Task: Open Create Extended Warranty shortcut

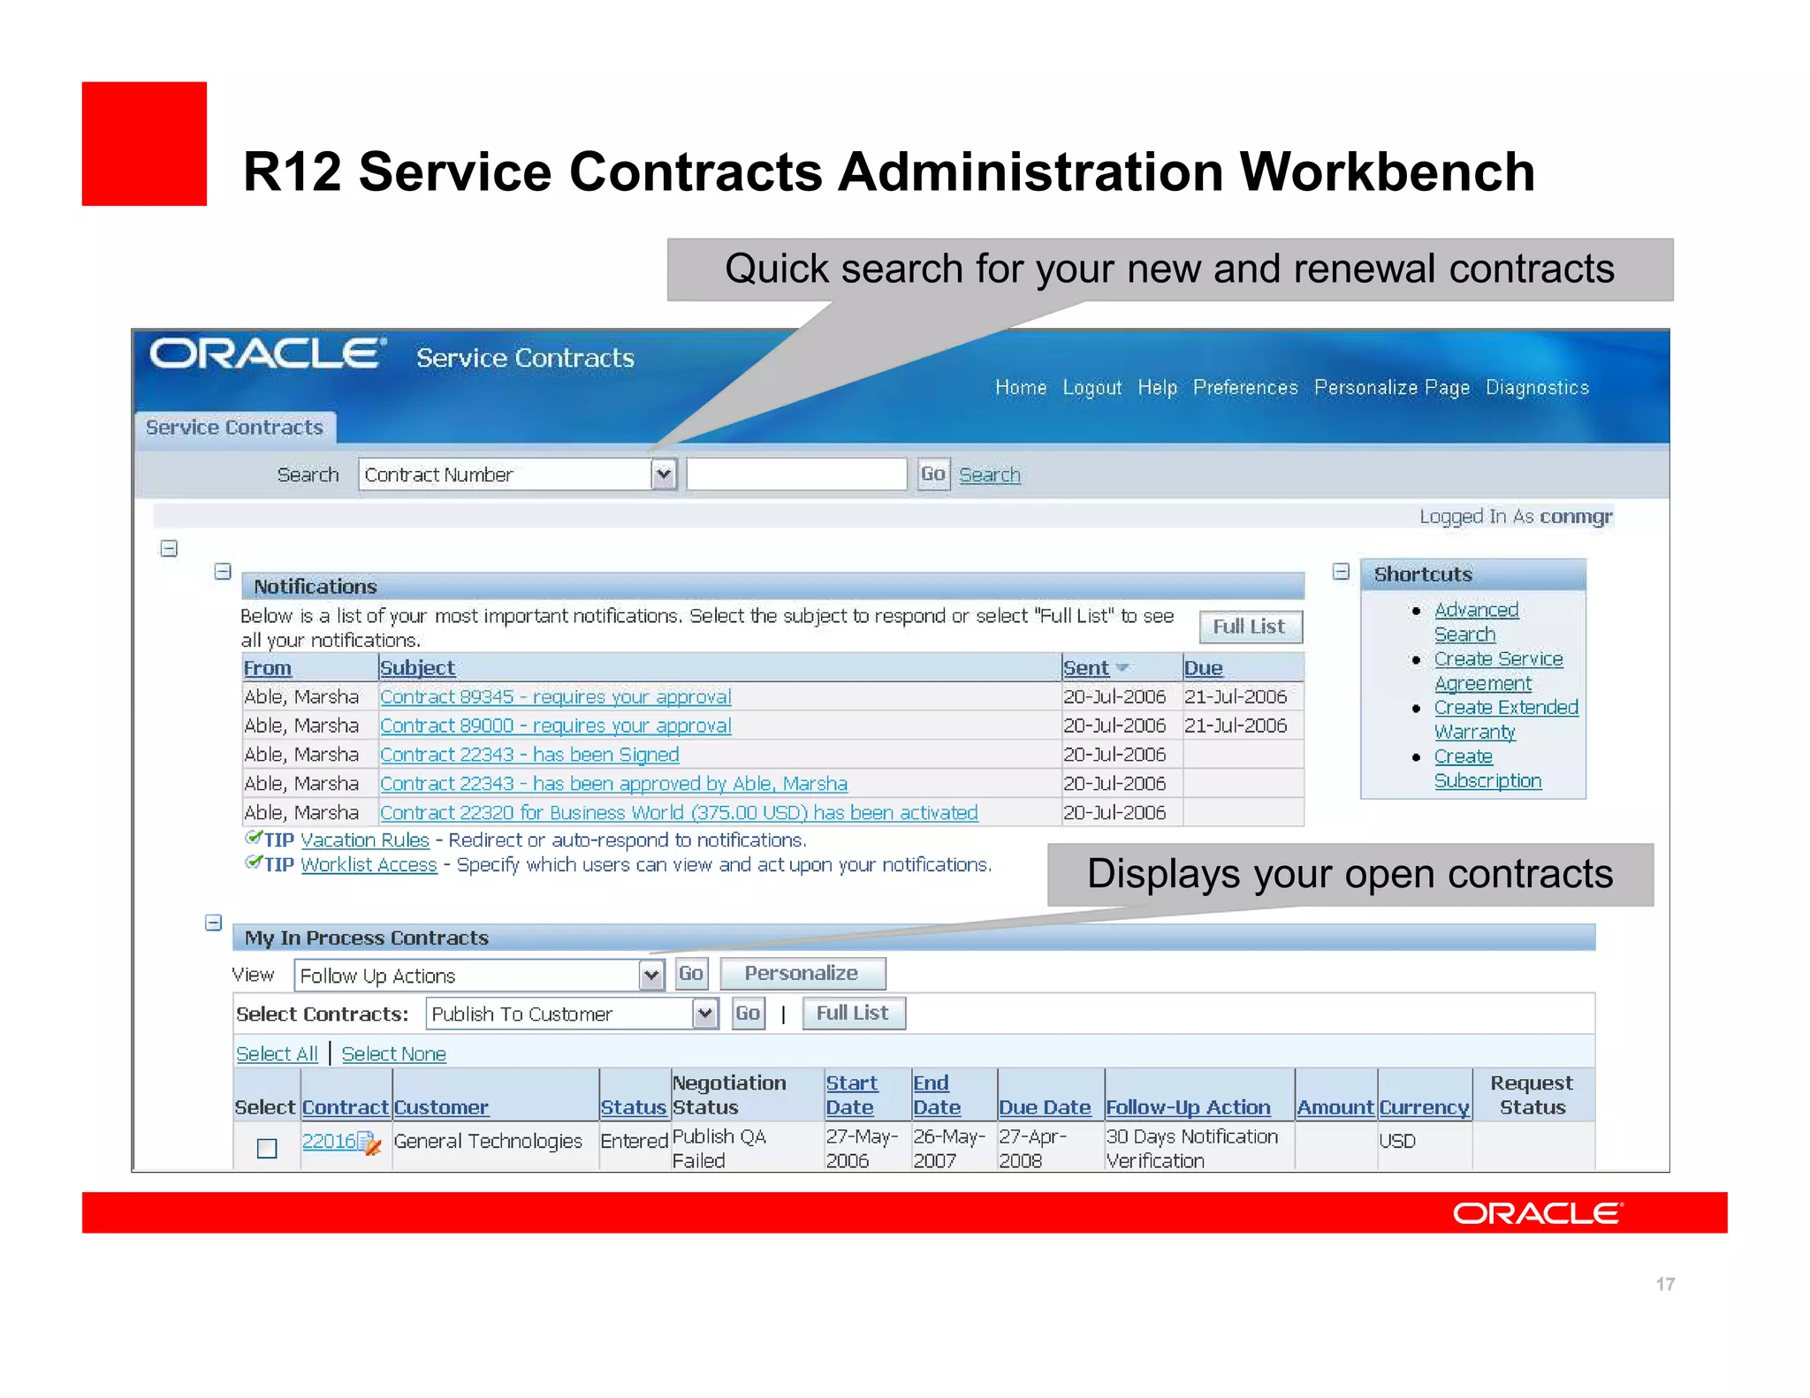Action: click(x=1506, y=720)
